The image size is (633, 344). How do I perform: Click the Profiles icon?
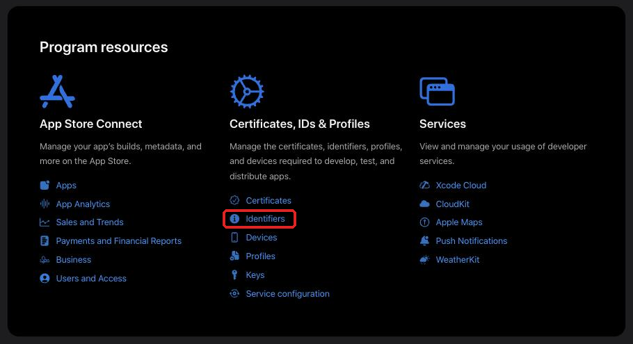[x=234, y=256]
